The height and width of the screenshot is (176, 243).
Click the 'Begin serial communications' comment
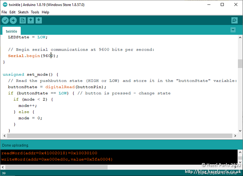coord(81,49)
